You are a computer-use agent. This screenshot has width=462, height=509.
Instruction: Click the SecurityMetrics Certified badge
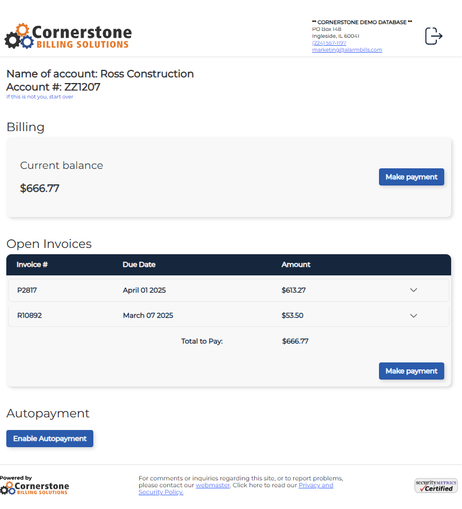coord(436,486)
